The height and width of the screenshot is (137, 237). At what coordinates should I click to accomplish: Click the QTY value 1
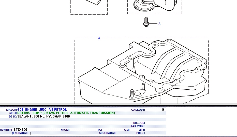tap(163, 130)
